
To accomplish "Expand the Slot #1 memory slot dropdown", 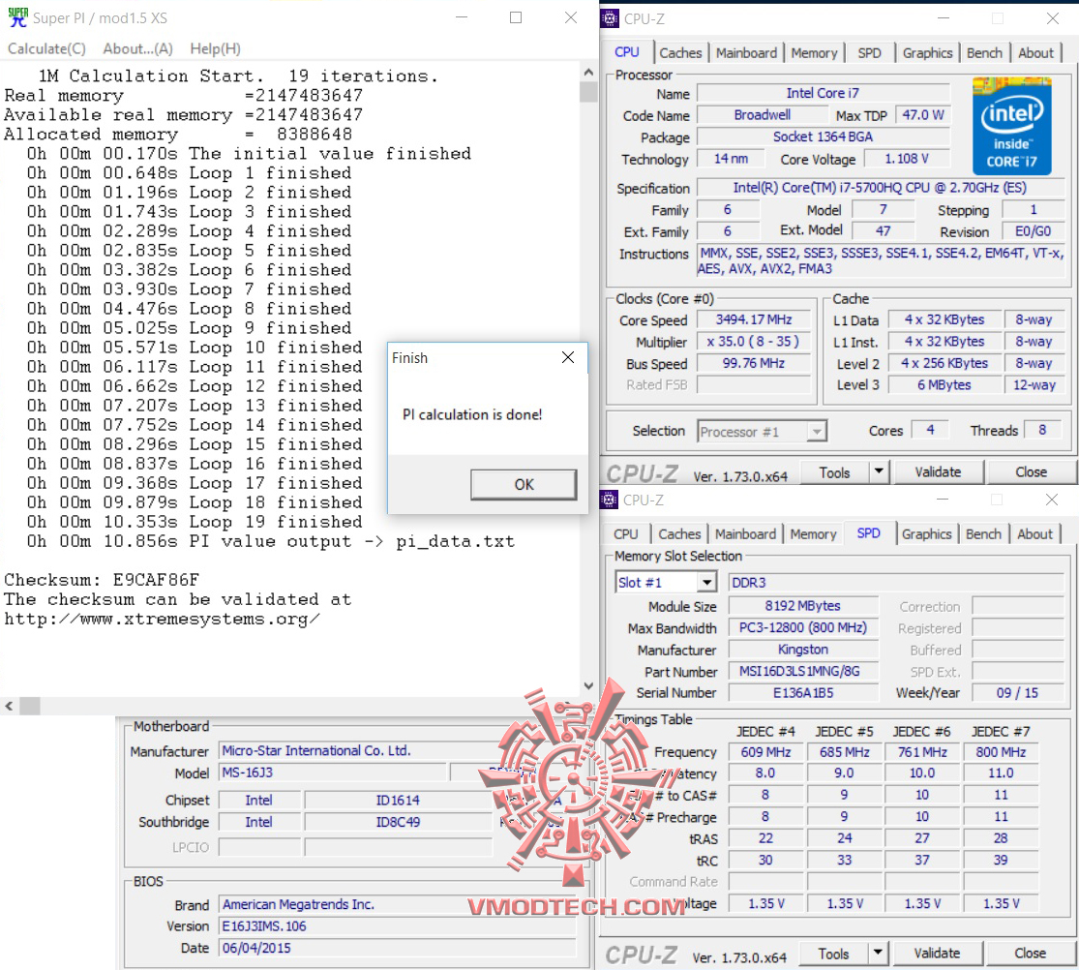I will [x=706, y=583].
